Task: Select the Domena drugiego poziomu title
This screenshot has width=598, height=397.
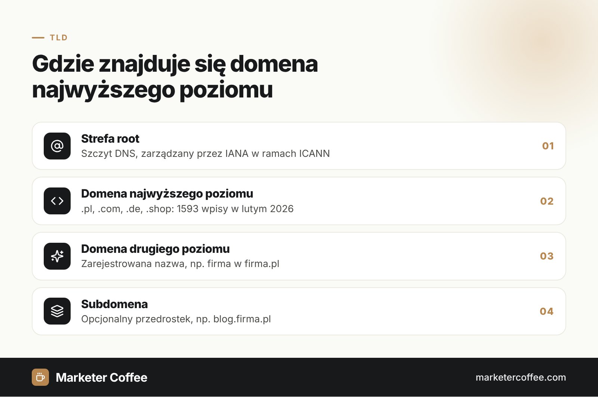Action: 155,249
